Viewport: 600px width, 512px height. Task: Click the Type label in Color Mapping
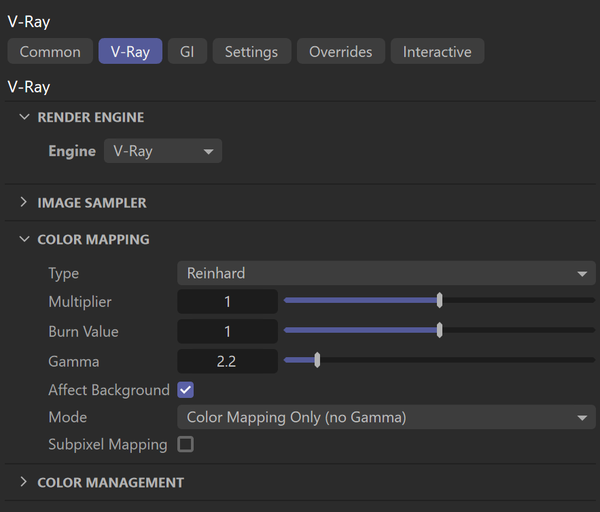point(63,274)
